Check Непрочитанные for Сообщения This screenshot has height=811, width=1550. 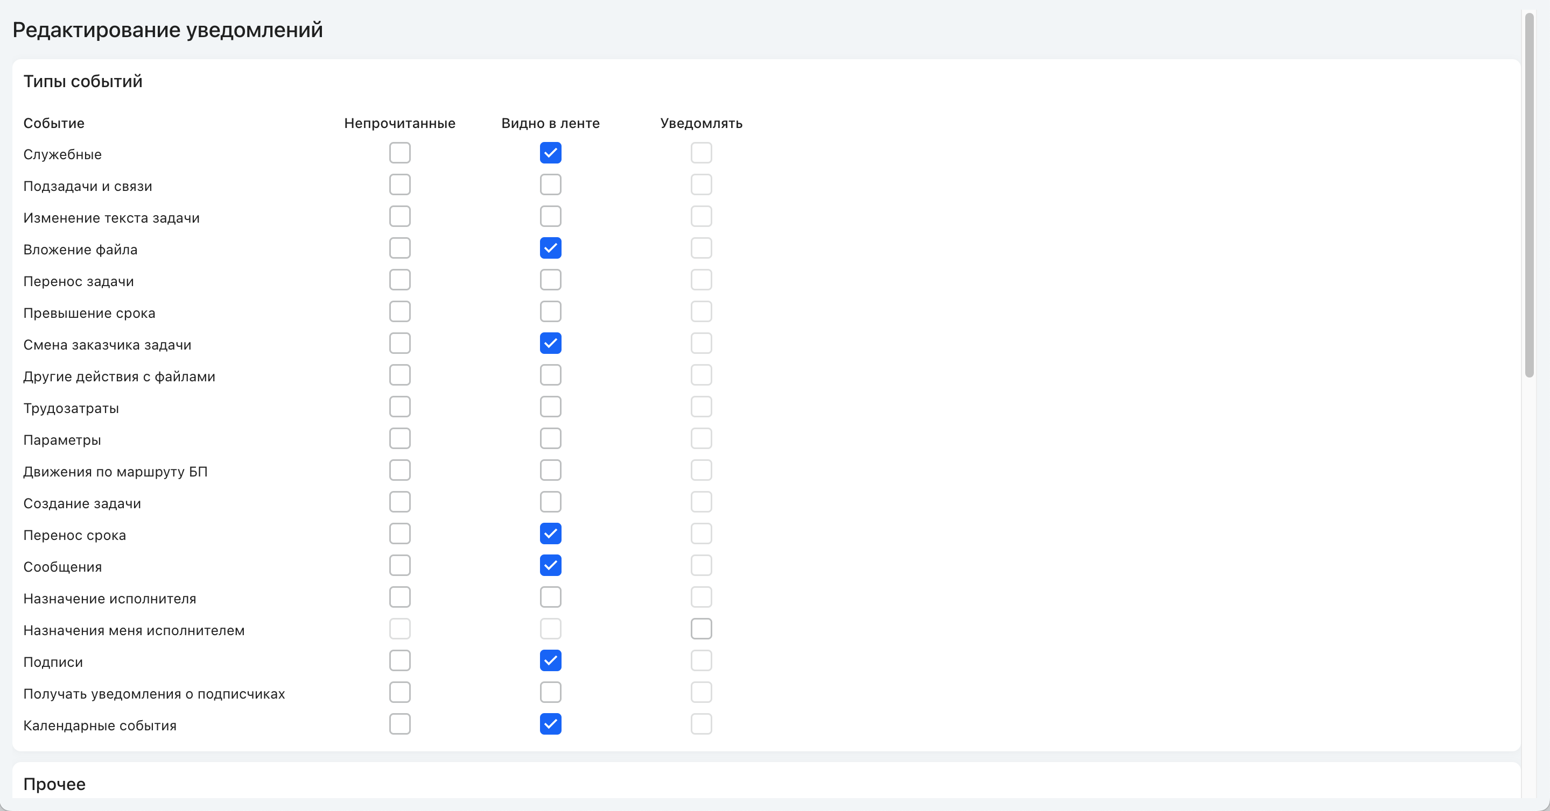(399, 565)
